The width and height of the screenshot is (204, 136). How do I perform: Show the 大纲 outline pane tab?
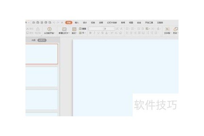pos(33,40)
